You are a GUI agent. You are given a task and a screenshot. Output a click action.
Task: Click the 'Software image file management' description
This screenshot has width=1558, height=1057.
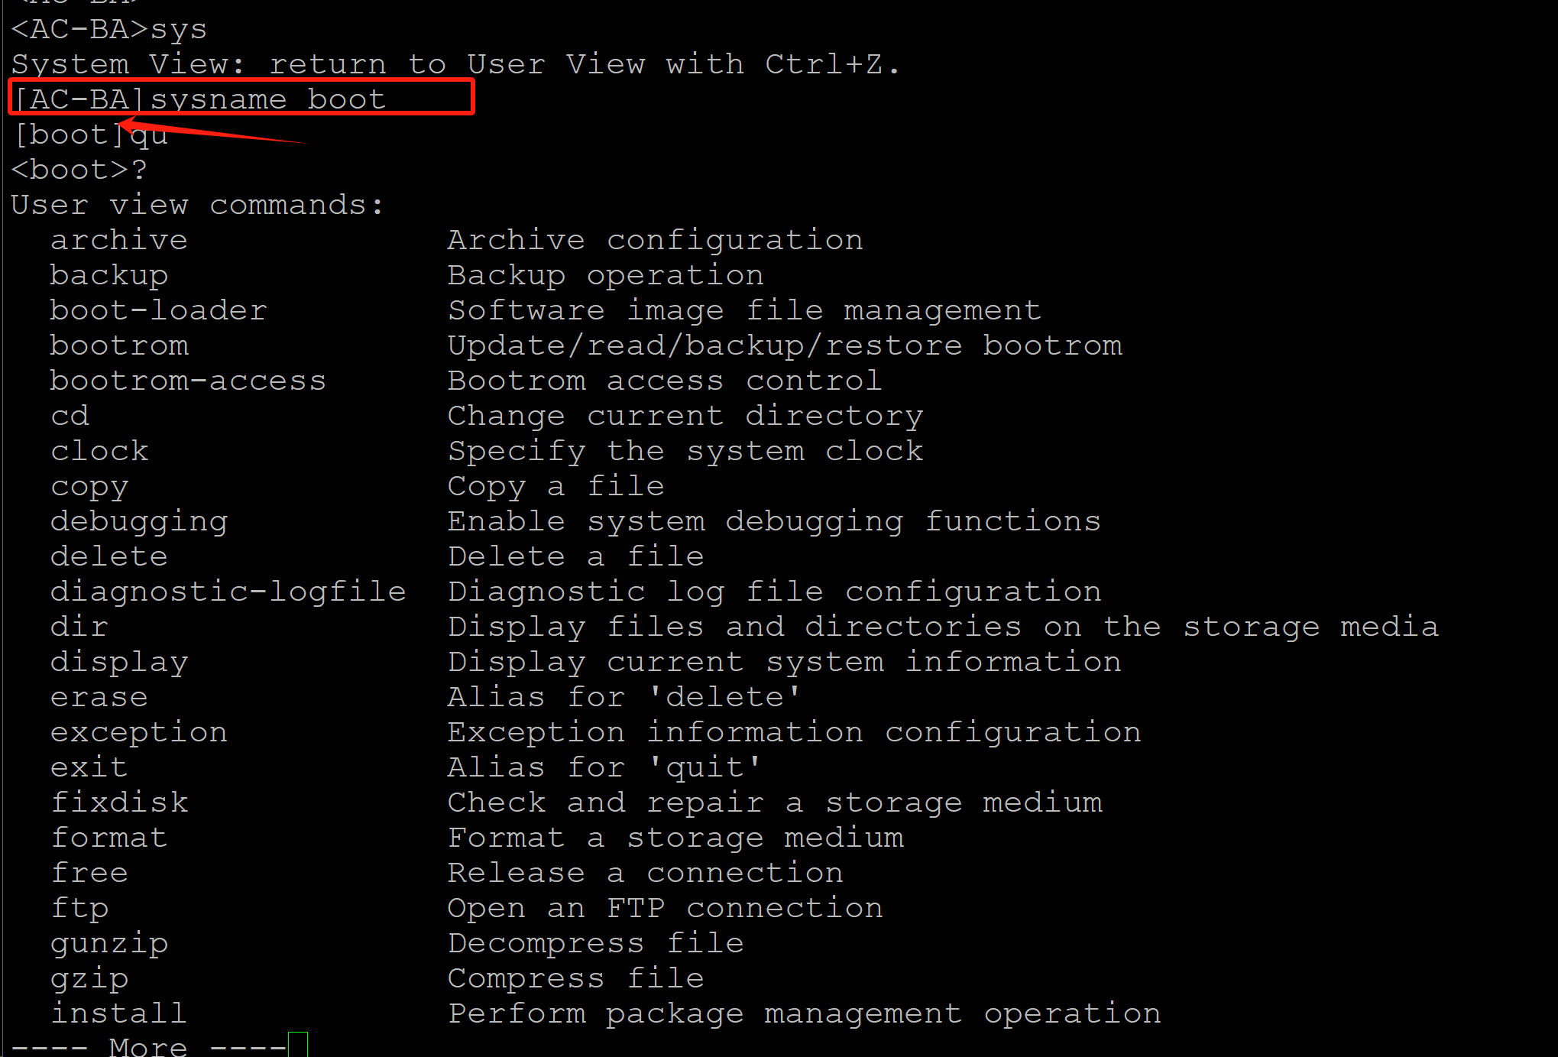(744, 311)
